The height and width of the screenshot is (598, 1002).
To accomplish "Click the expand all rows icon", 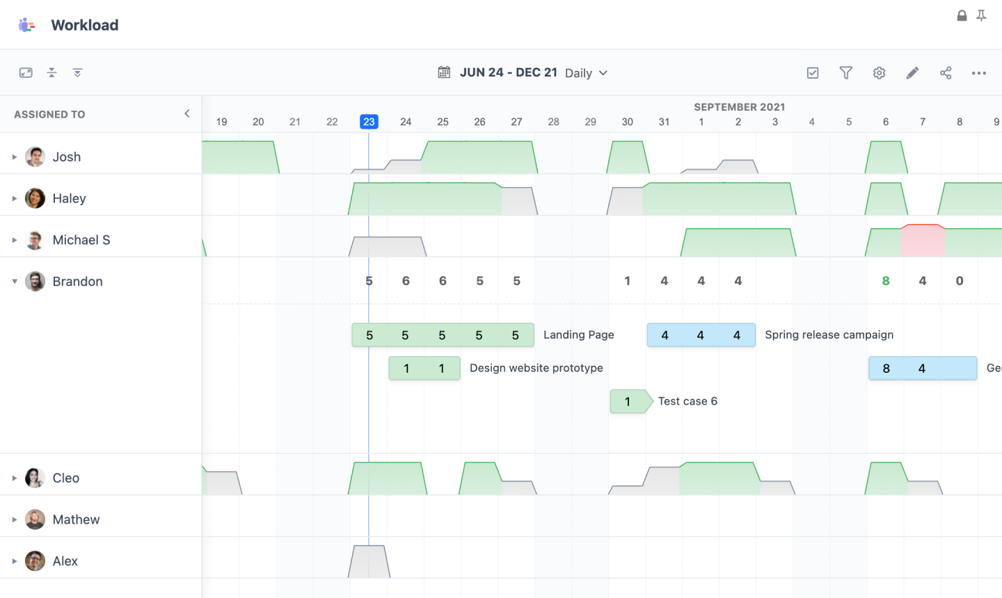I will 77,72.
